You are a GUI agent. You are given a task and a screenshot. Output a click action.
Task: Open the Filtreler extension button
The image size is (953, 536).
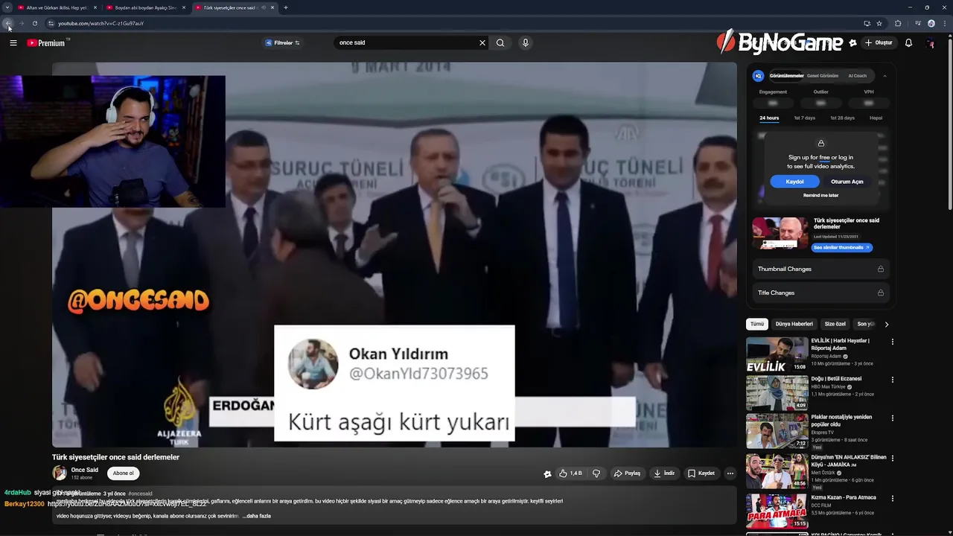(283, 43)
